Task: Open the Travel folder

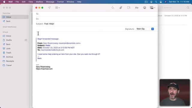Action: pos(15,65)
